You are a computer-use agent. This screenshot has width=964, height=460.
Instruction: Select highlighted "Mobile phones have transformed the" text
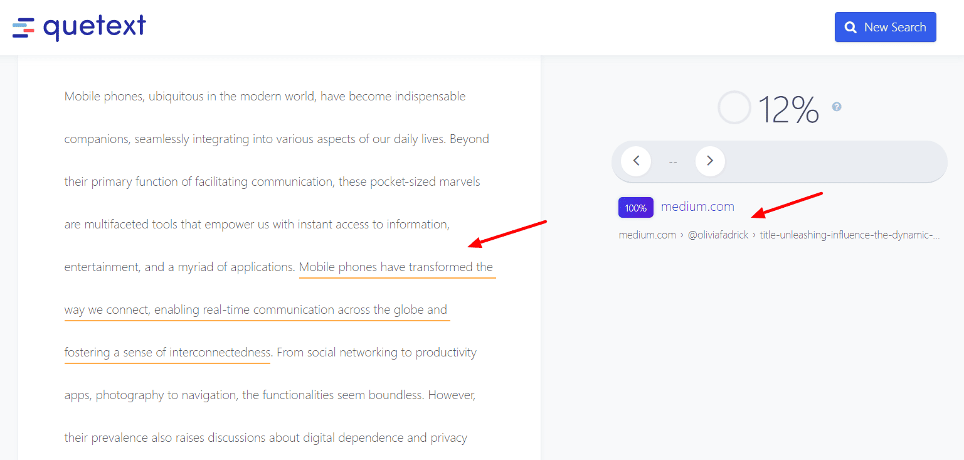point(396,267)
